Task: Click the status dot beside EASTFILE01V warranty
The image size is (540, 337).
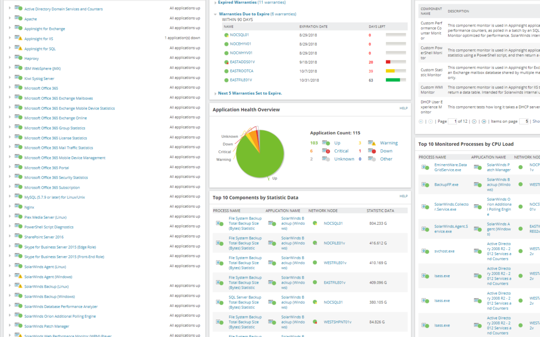Action: (x=226, y=80)
